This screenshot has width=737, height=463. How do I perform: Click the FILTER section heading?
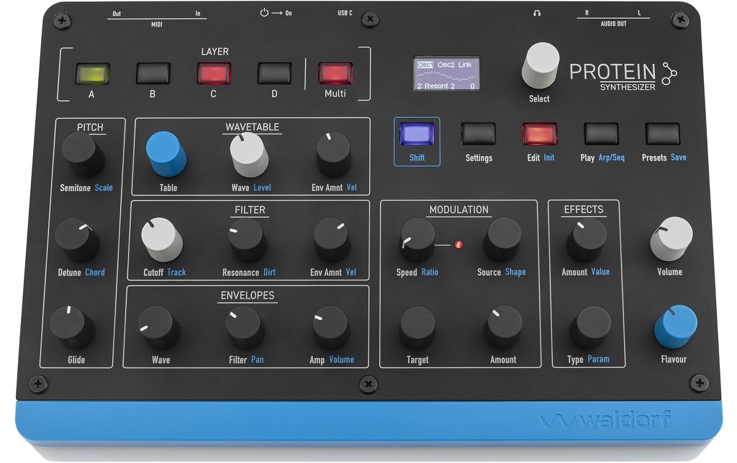[250, 210]
